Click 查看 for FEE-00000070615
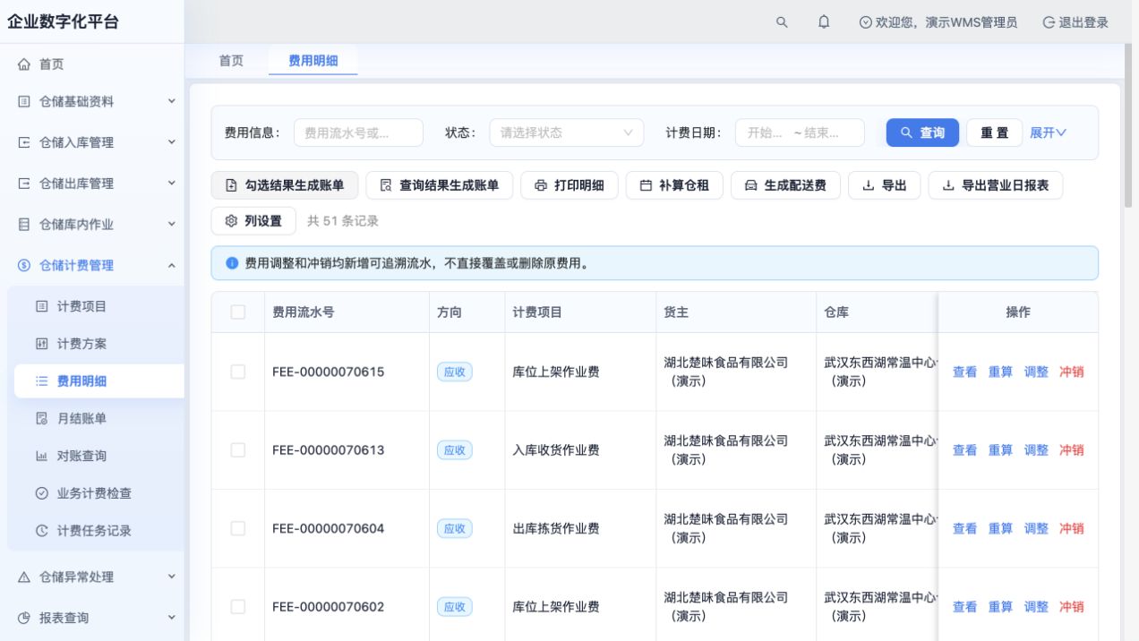 [964, 372]
